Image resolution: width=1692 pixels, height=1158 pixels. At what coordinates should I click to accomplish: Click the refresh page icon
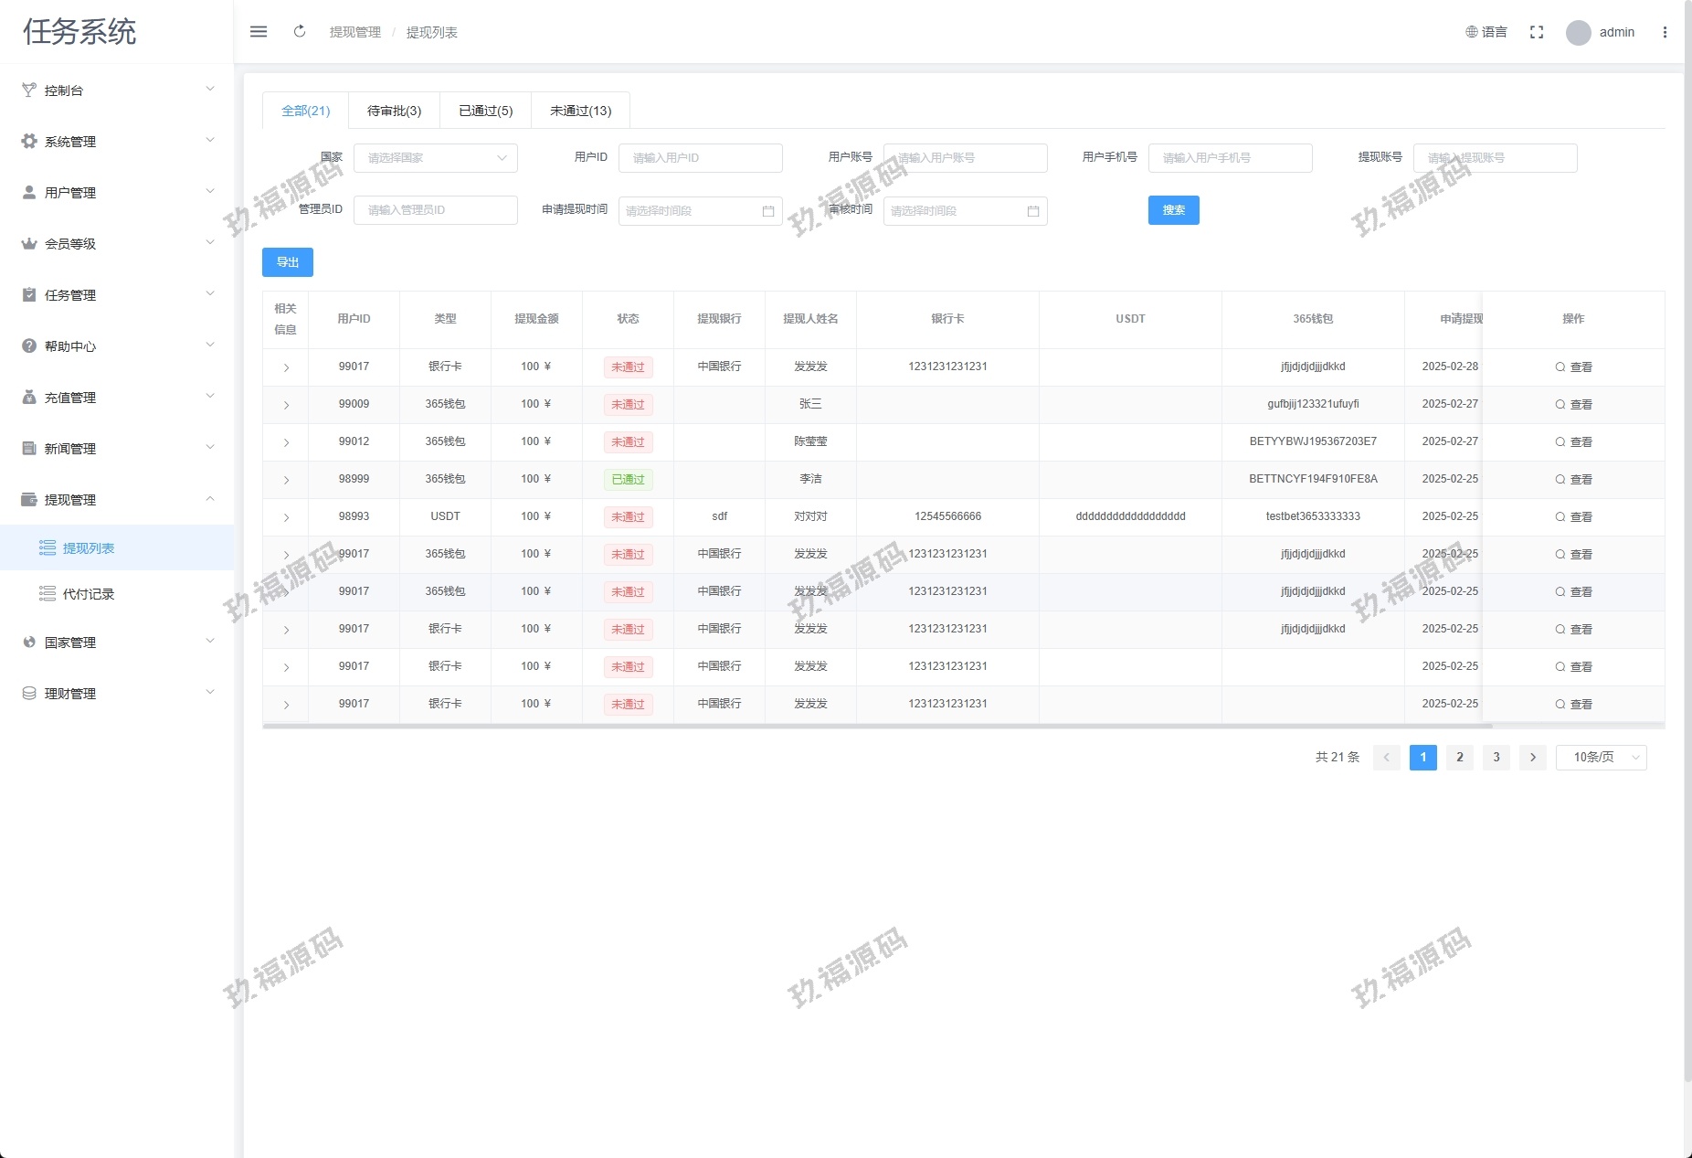[x=299, y=32]
